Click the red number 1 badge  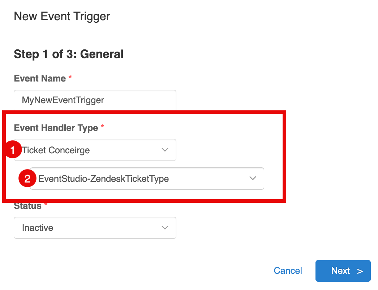[13, 150]
